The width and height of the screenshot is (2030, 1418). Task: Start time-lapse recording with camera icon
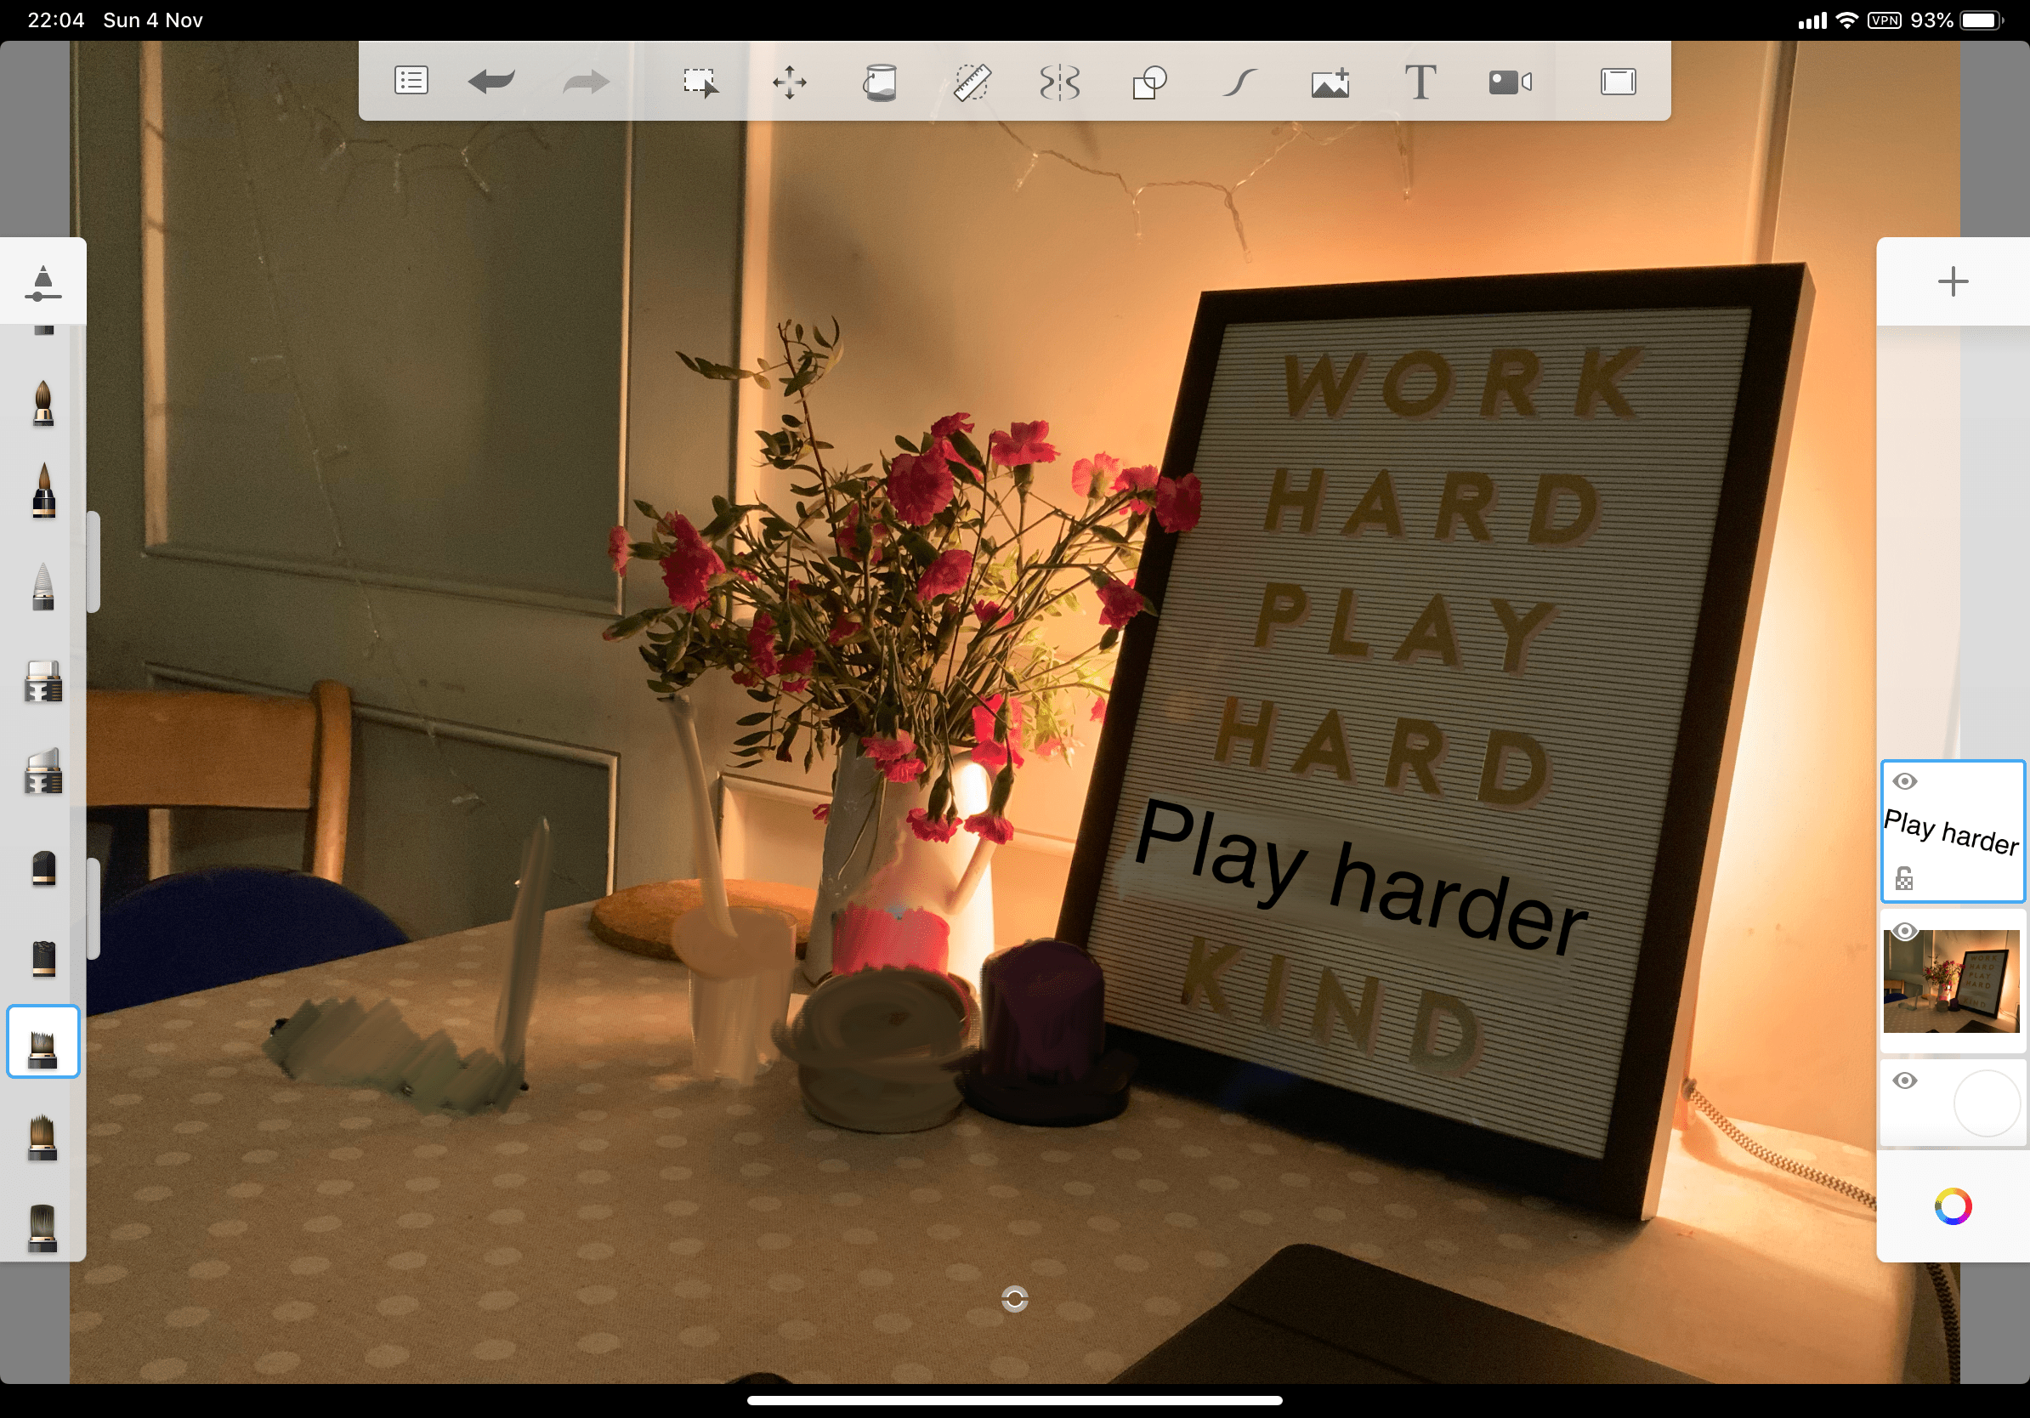[x=1510, y=82]
